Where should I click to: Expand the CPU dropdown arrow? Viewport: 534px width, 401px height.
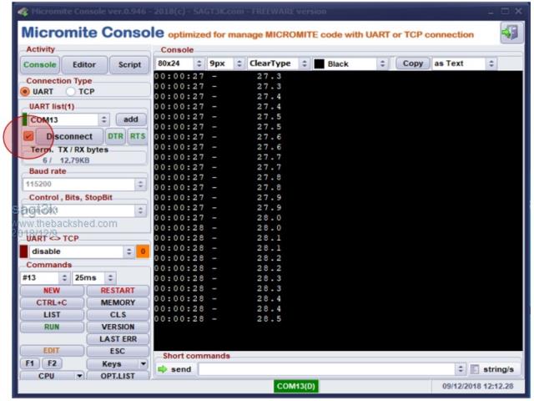coord(79,376)
